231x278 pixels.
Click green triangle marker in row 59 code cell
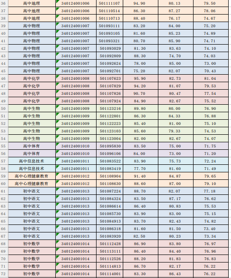tap(58, 174)
